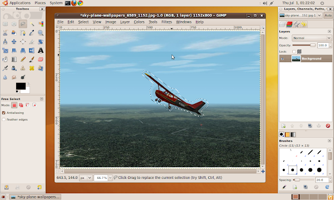Click the black foreground color swatch
The image size is (334, 200).
pos(21,86)
